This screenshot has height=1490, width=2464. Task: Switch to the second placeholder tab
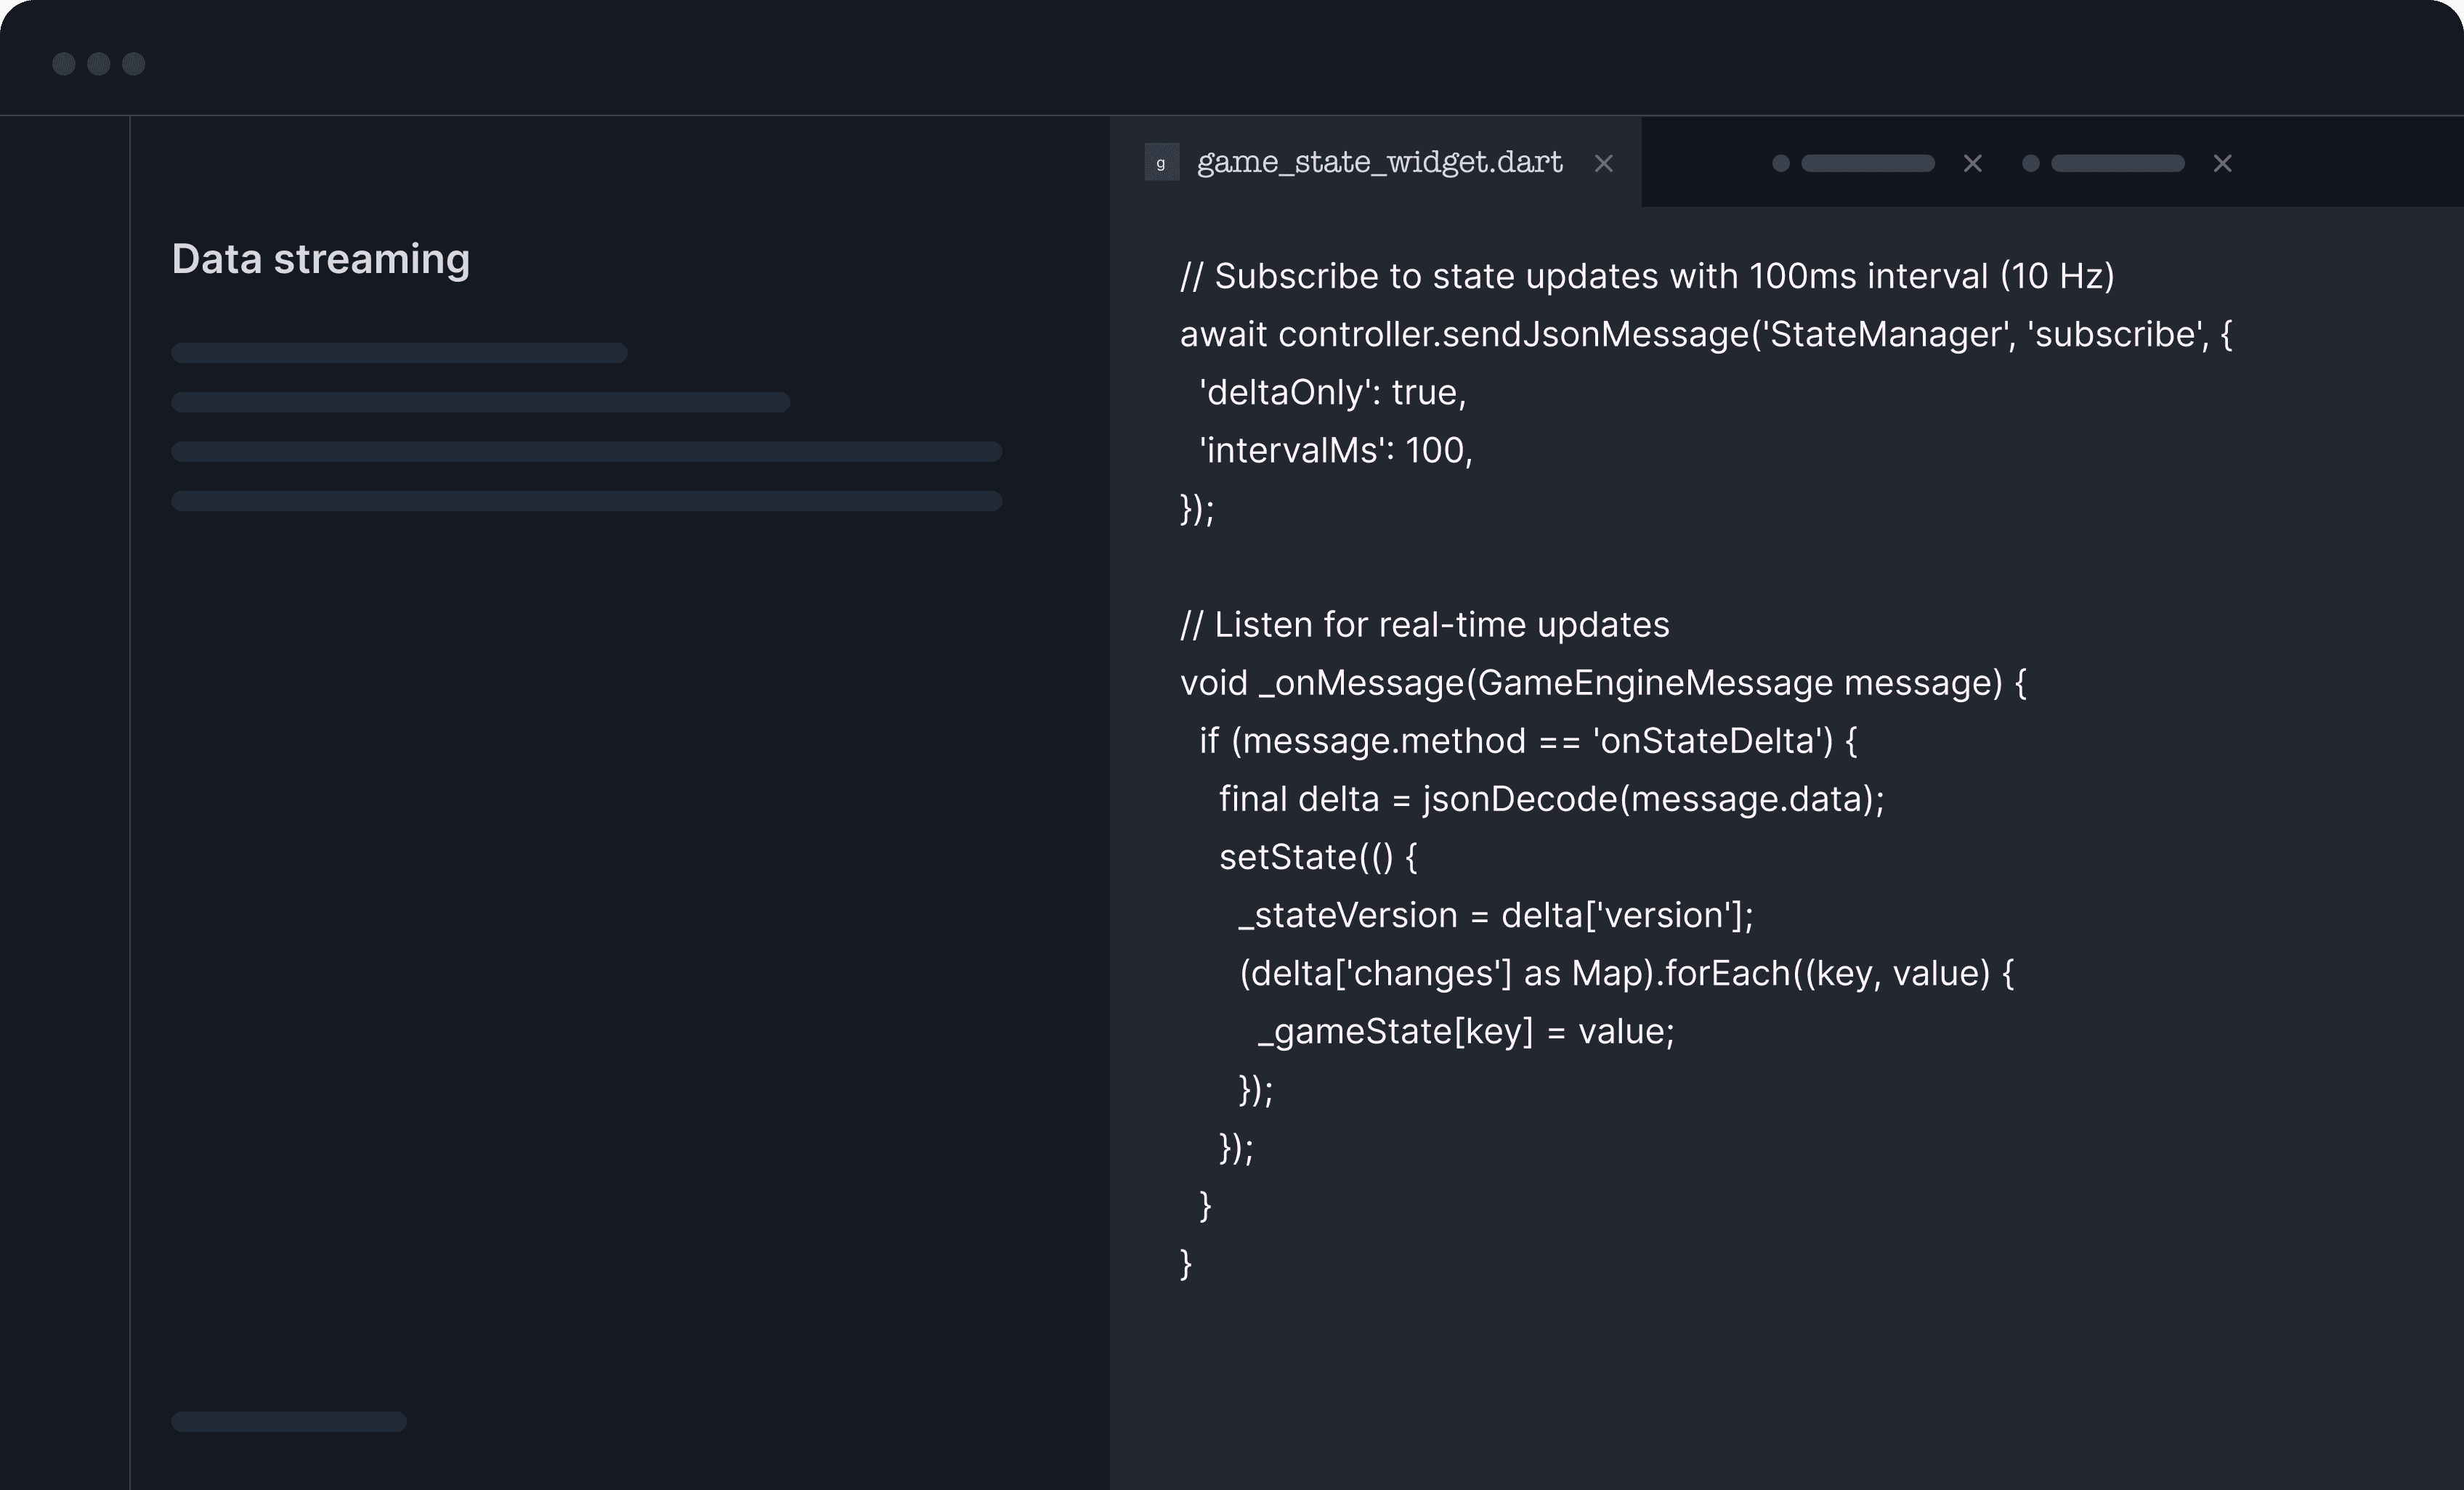pyautogui.click(x=1867, y=163)
